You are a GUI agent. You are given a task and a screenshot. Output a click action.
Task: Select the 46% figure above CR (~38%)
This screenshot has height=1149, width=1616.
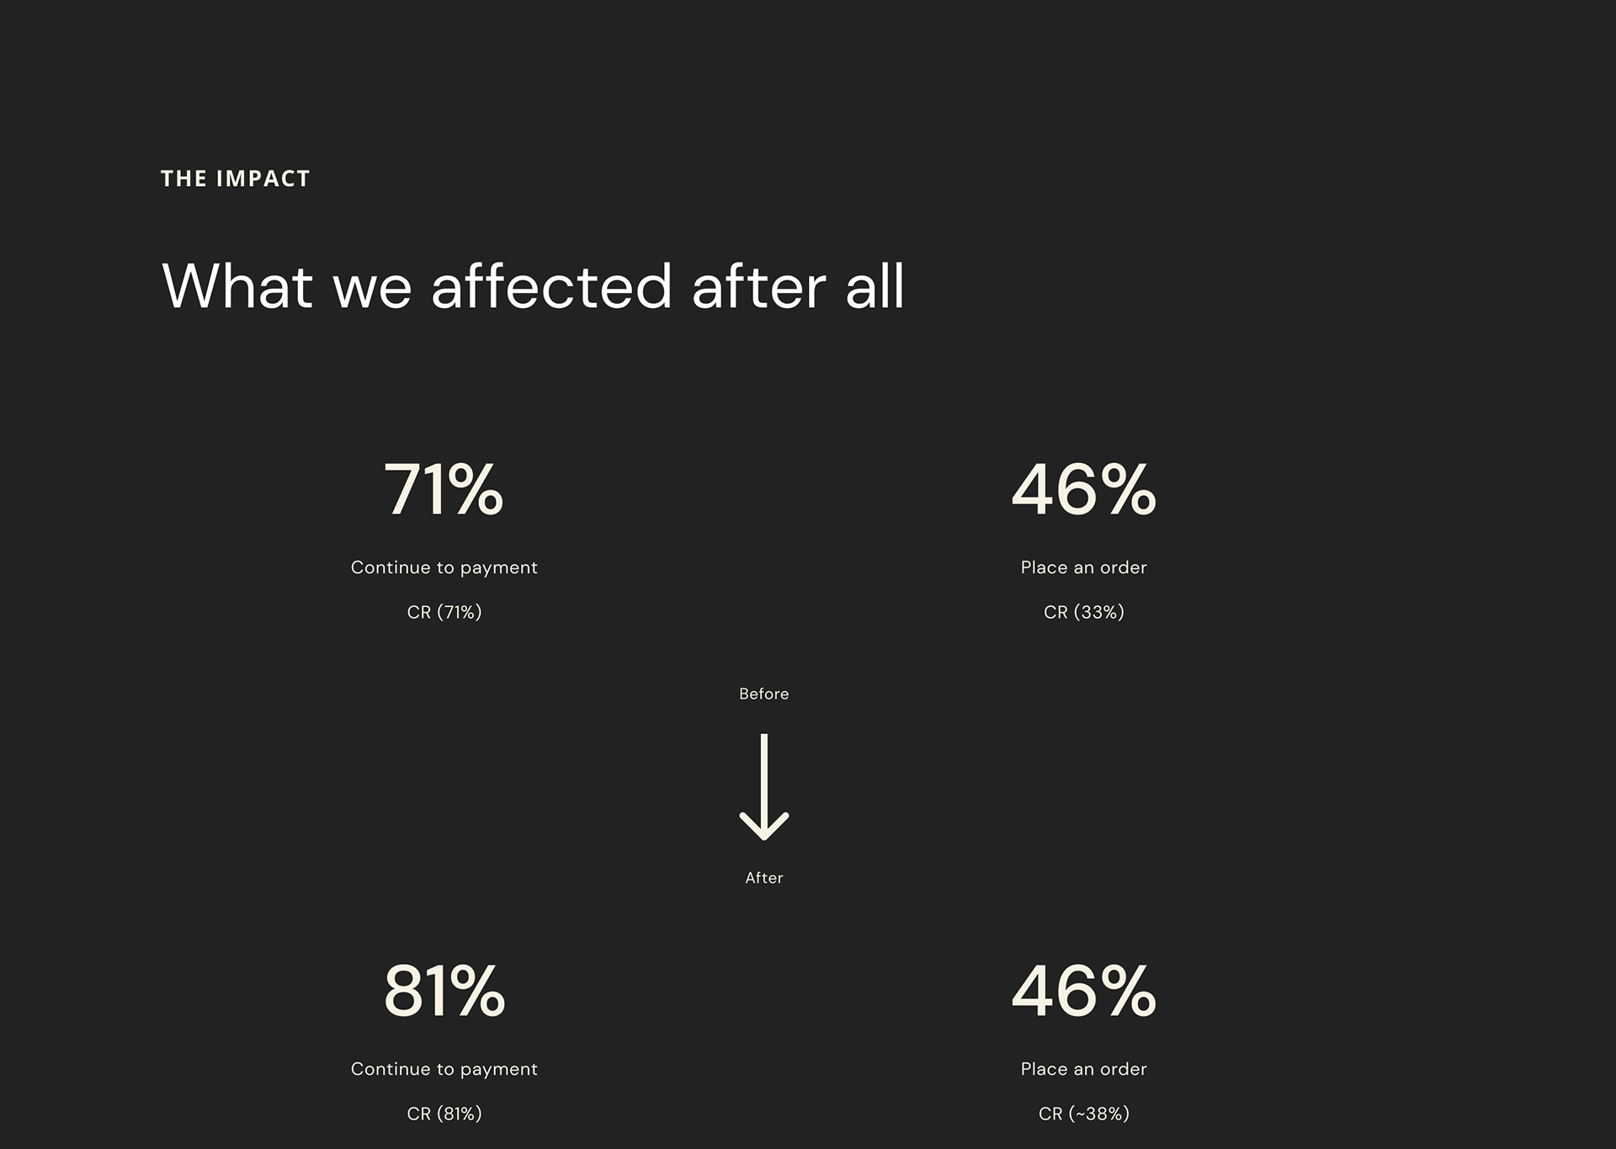point(1083,992)
